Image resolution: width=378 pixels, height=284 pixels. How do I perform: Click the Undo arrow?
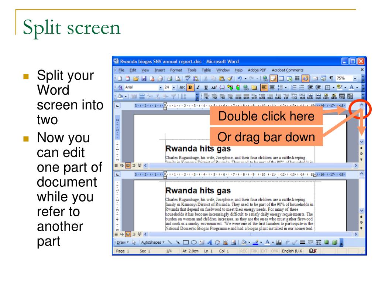tap(240, 78)
